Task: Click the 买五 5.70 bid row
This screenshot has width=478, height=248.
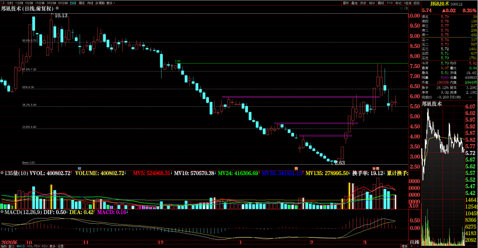Action: point(449,58)
